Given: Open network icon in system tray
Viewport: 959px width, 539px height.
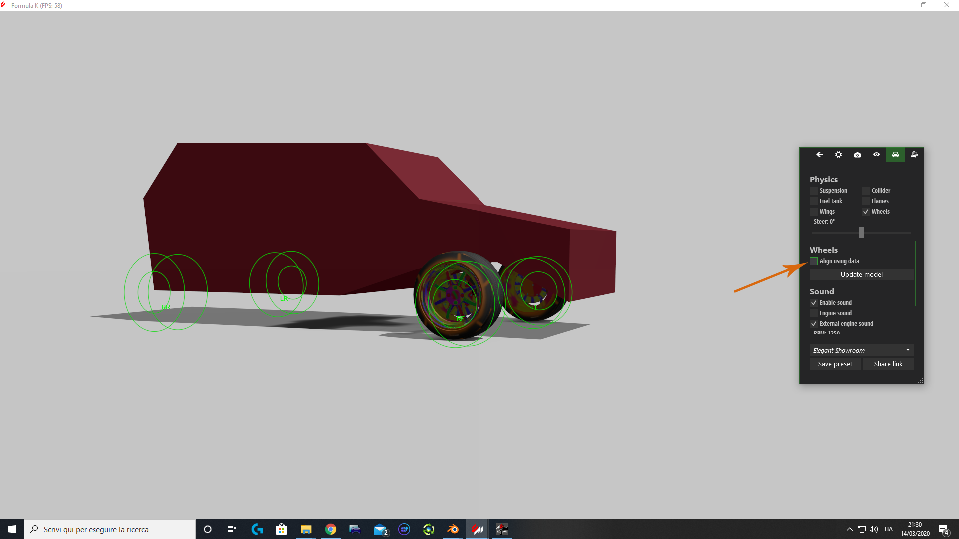Looking at the screenshot, I should (862, 529).
